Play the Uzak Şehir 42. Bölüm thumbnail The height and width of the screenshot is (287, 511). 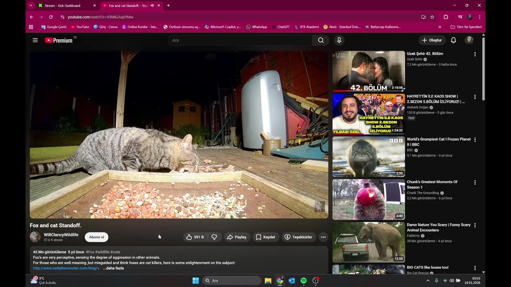pyautogui.click(x=368, y=71)
